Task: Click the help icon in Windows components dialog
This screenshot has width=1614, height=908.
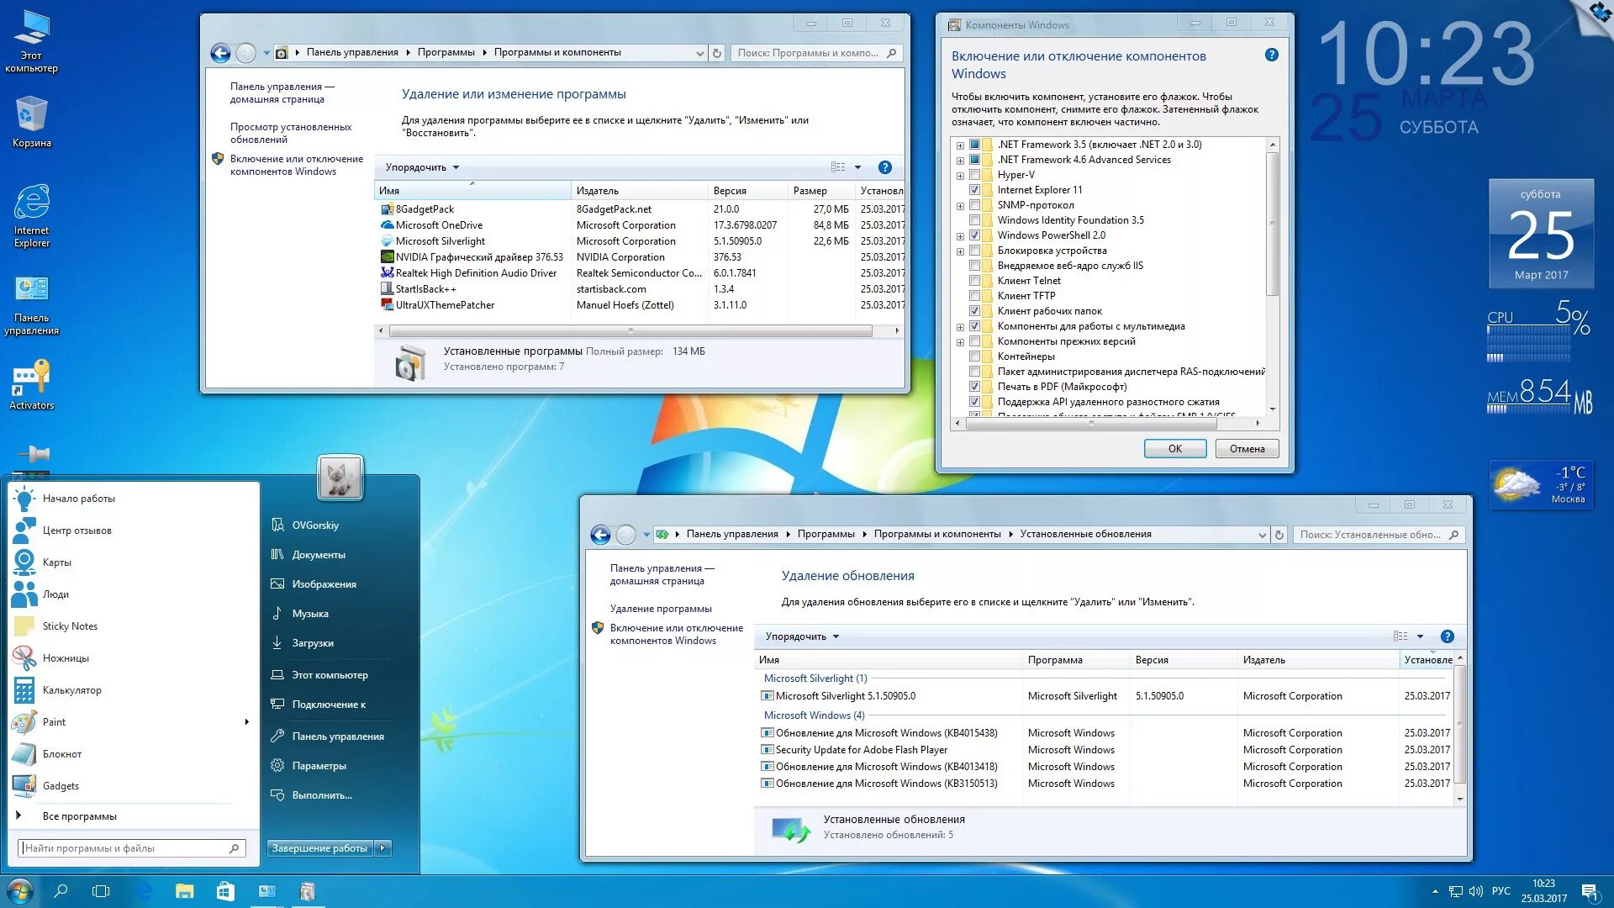Action: pyautogui.click(x=1271, y=55)
